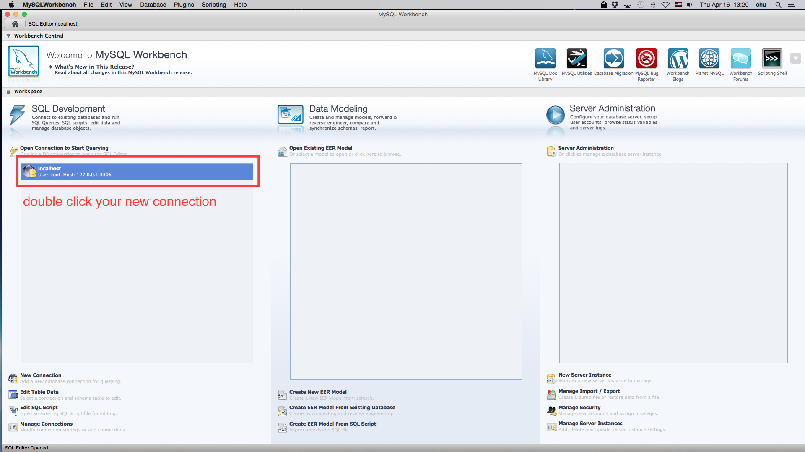The height and width of the screenshot is (452, 805).
Task: Launch MySQL Utilities
Action: click(576, 59)
